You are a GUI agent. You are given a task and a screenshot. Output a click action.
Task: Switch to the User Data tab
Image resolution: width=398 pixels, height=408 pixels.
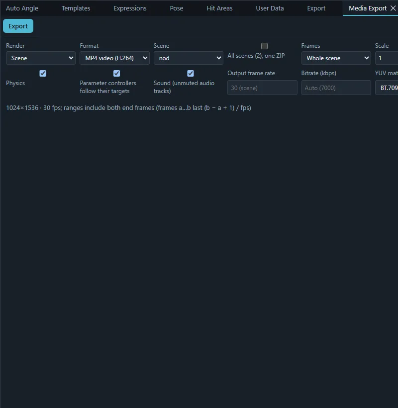coord(270,8)
